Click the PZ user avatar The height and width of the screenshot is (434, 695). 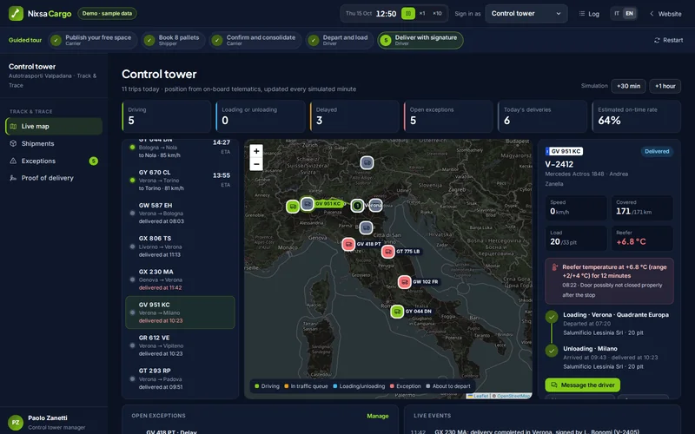16,422
